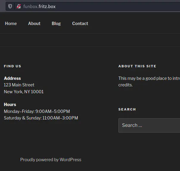The height and width of the screenshot is (171, 180).
Task: Focus the Search … input field
Action: pyautogui.click(x=149, y=125)
